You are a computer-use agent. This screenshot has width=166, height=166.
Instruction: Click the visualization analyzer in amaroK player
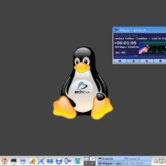[152, 48]
